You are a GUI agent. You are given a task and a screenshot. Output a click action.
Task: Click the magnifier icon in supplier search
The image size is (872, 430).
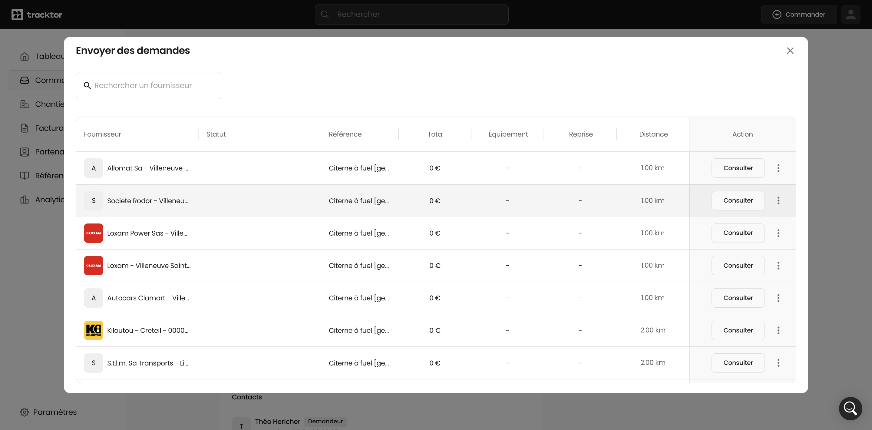(87, 86)
